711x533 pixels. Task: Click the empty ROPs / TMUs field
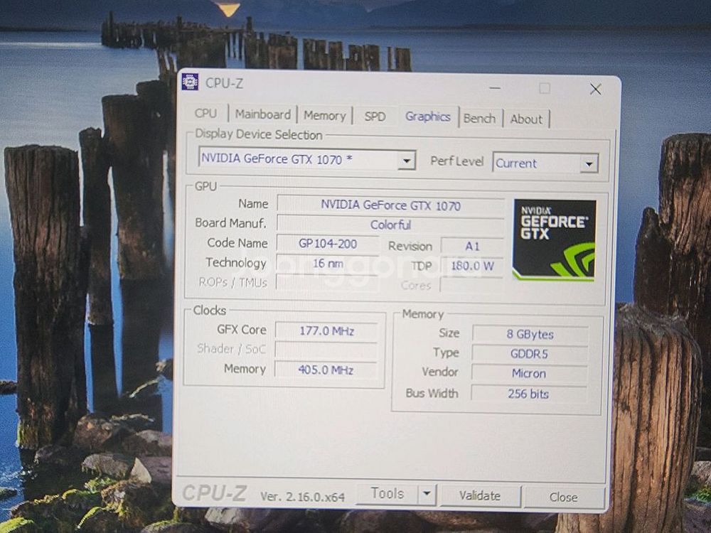[x=327, y=282]
